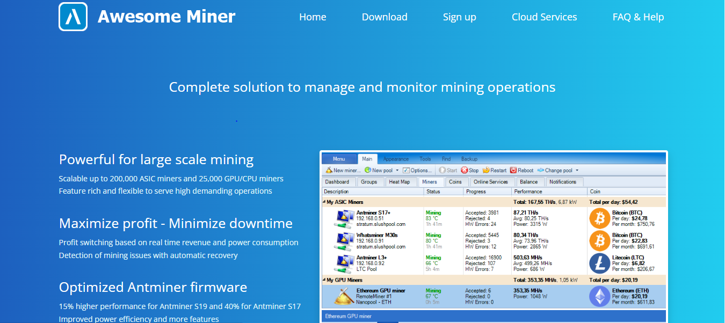Click the Change pool arrows icon

click(x=541, y=170)
